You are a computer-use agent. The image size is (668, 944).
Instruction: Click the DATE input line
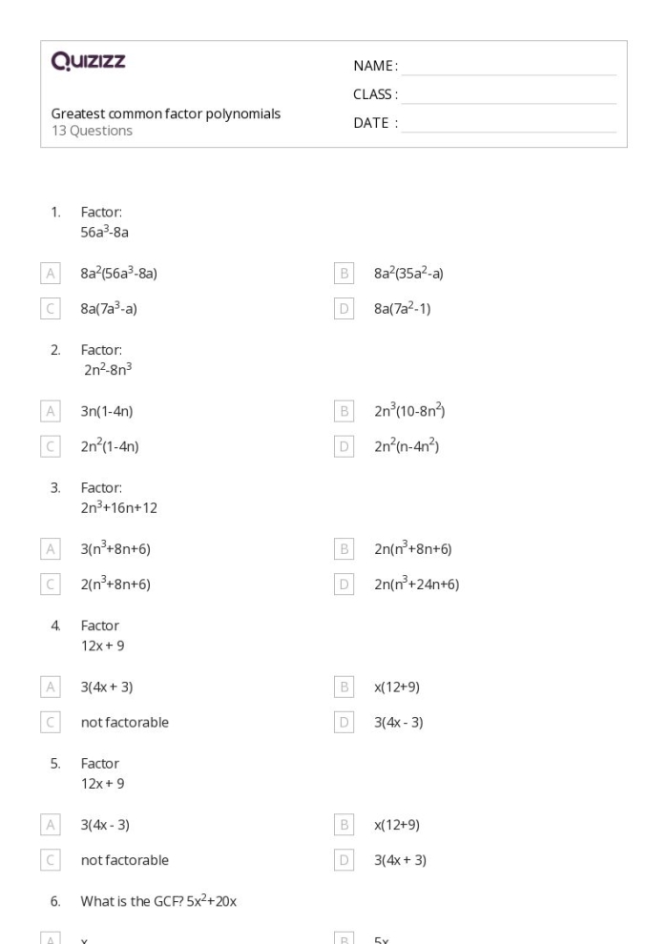coord(509,123)
